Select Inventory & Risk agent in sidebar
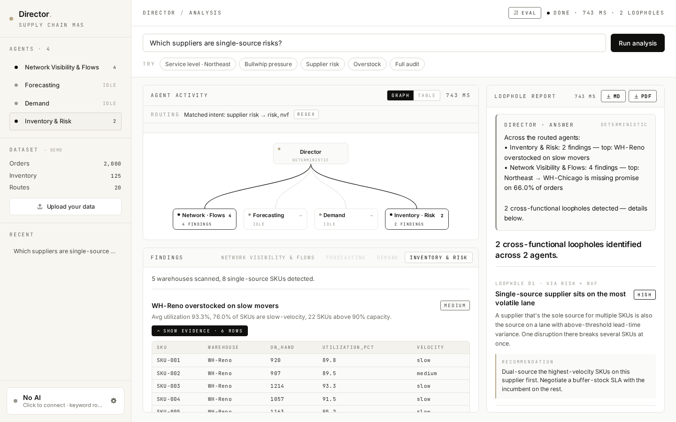Screen dimensions: 676x422 coord(65,121)
